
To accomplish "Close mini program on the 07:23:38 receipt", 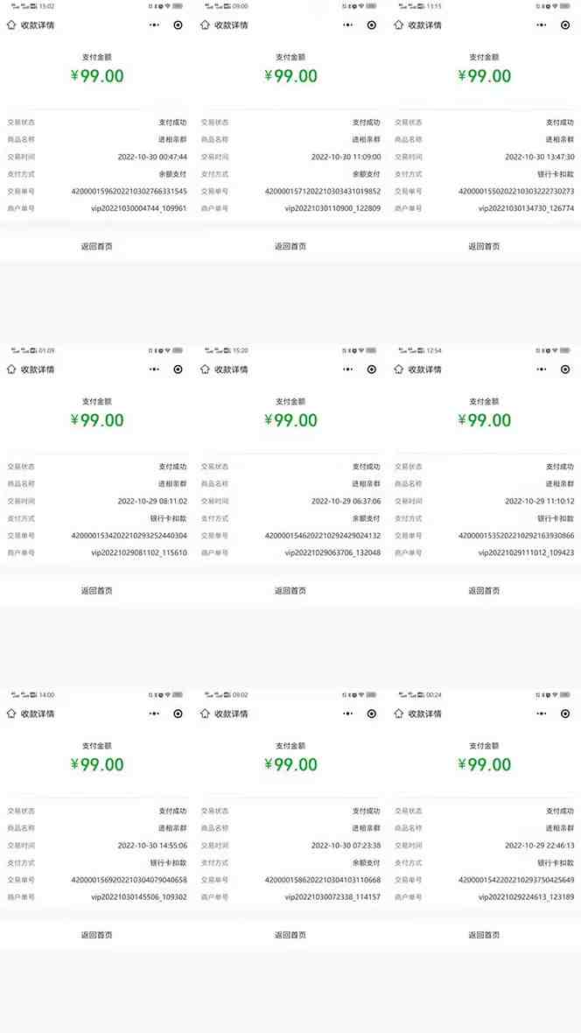I will [x=372, y=713].
